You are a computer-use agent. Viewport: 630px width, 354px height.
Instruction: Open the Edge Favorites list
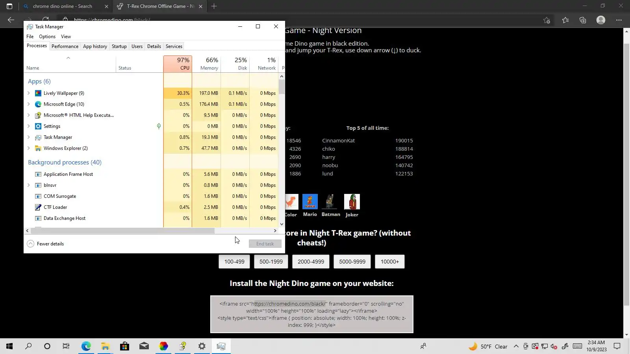point(565,20)
